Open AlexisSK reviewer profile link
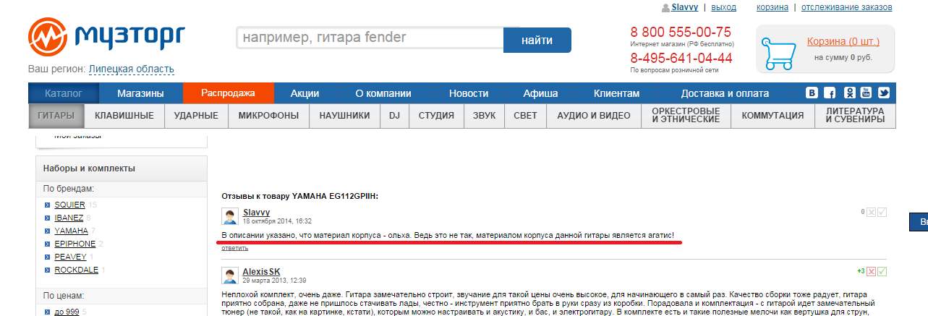 coord(261,272)
